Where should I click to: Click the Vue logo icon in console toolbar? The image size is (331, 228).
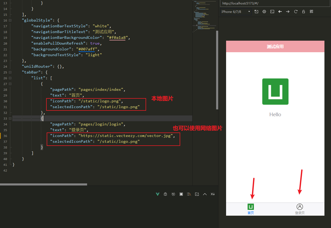tap(158, 194)
